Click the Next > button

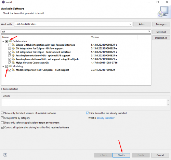pyautogui.click(x=121, y=155)
